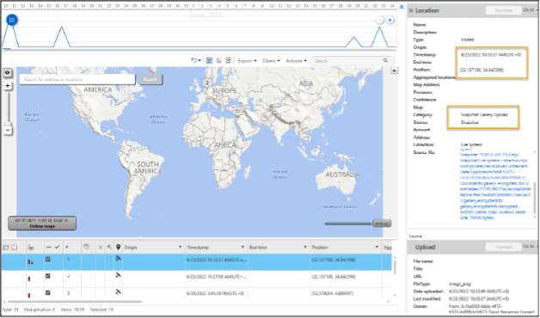Zoom out the timeline with minus button
540x318 pixels.
pyautogui.click(x=380, y=21)
